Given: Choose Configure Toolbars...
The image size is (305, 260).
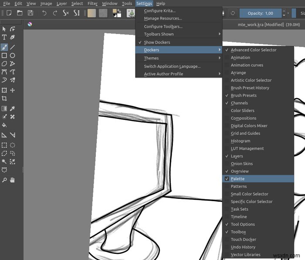Looking at the screenshot, I should pyautogui.click(x=179, y=27).
